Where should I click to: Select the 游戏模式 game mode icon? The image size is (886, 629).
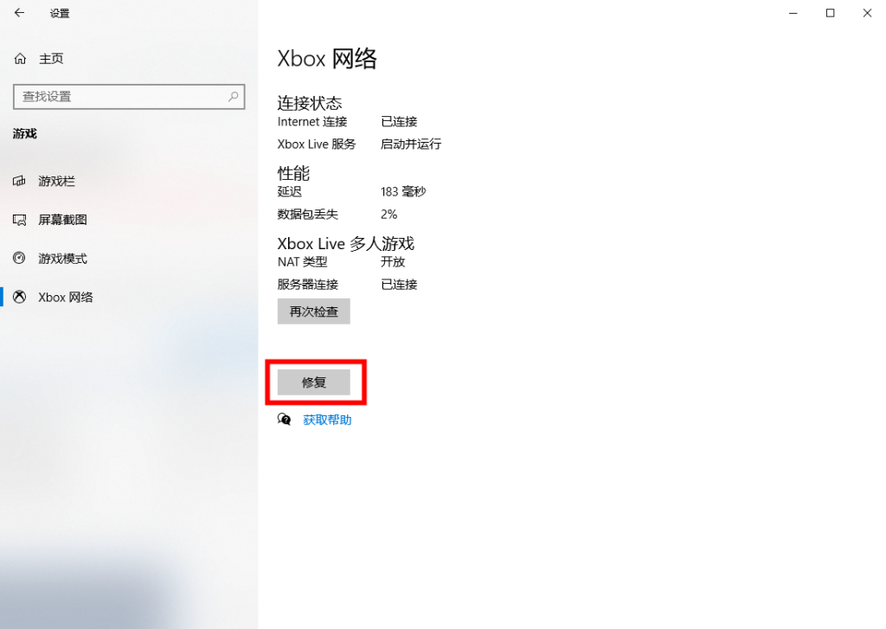pos(19,259)
